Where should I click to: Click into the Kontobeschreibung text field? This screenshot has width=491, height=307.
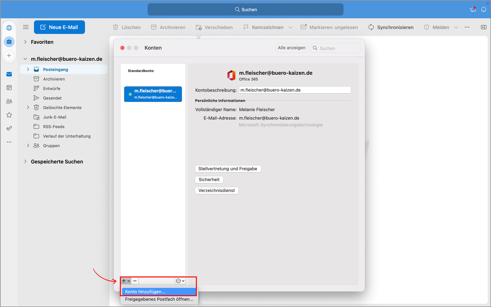[x=295, y=90]
